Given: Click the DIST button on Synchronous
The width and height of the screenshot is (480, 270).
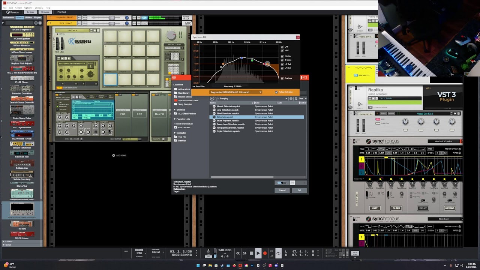Looking at the screenshot, I should point(375,208).
